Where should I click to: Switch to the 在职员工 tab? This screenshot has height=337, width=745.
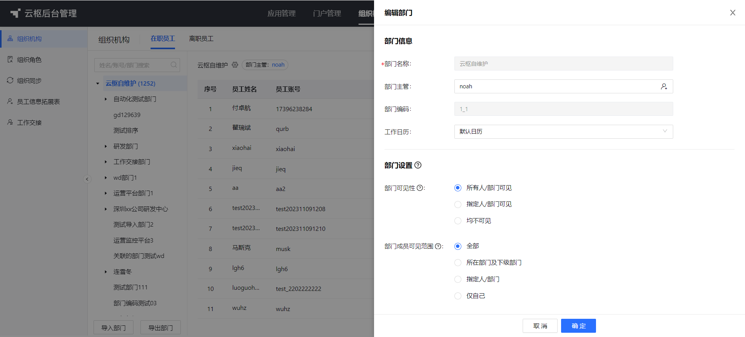tap(163, 39)
